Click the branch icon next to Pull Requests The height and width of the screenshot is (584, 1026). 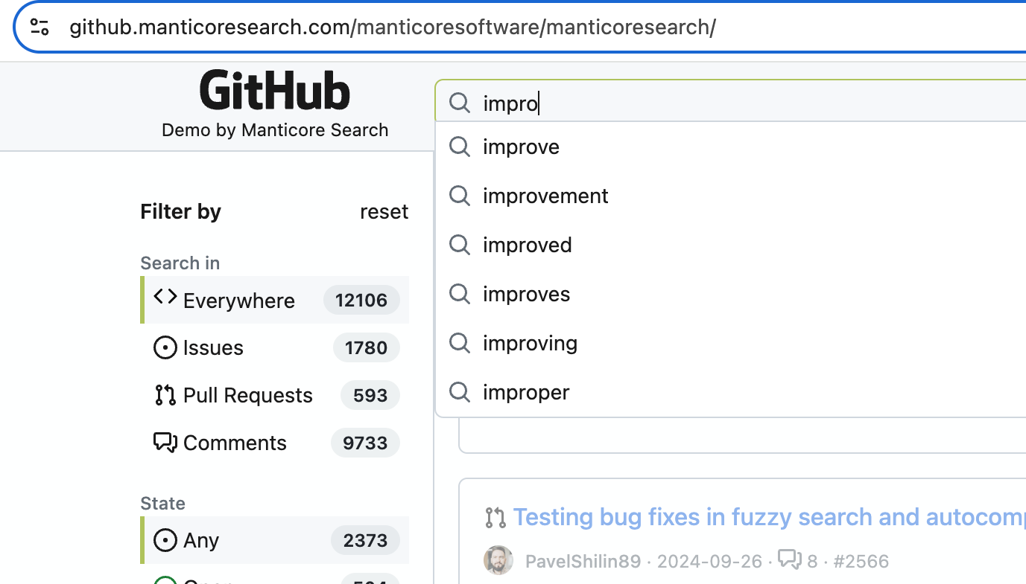165,395
